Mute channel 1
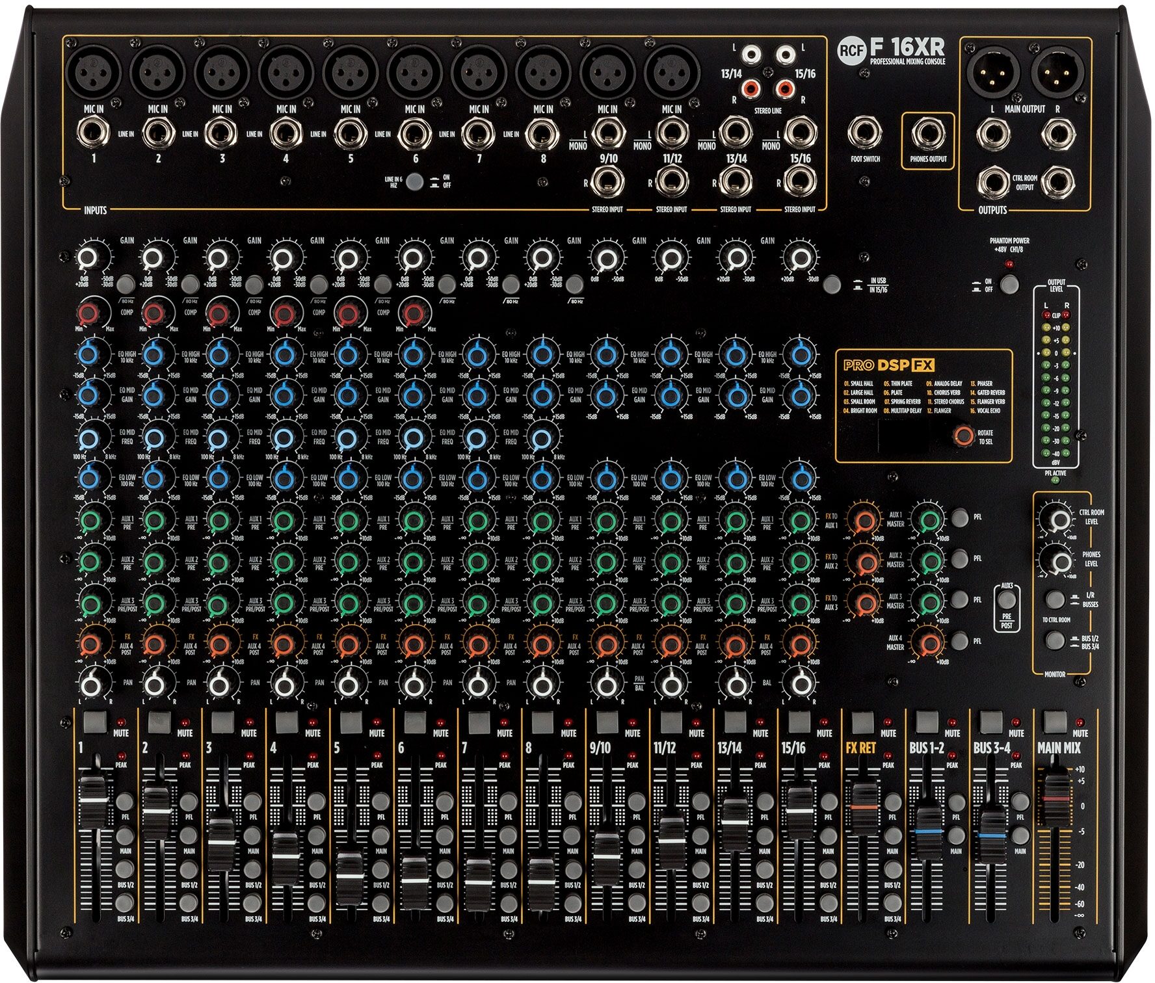1155x983 pixels. (95, 722)
